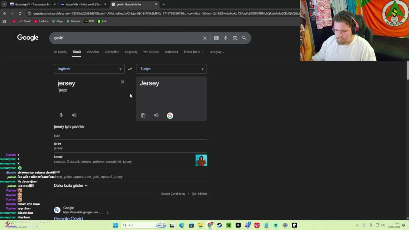Screen dimensions: 409x230
Task: Expand Daha fazla göster translations
Action: [71, 186]
